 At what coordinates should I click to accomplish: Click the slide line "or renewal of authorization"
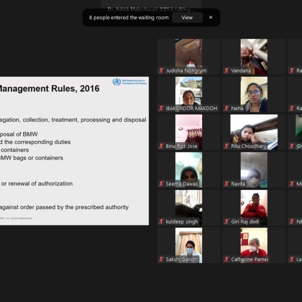(x=37, y=184)
